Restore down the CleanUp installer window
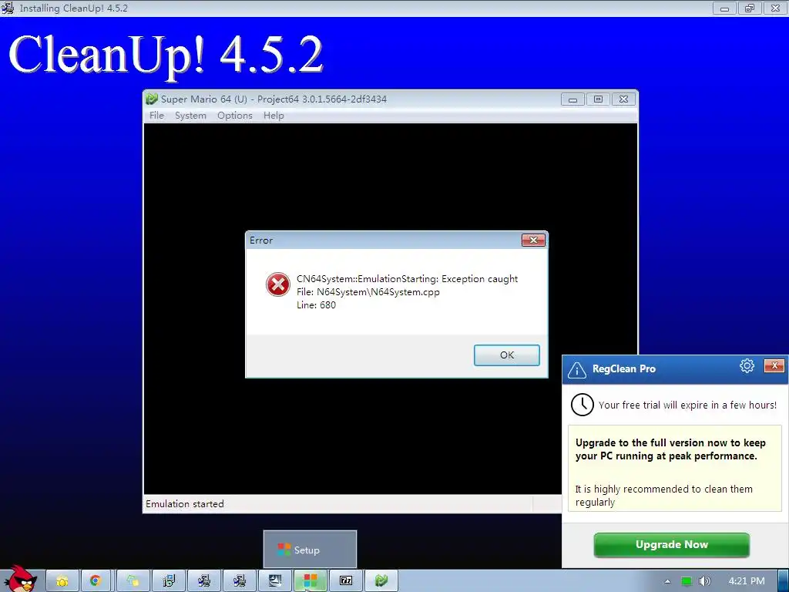This screenshot has width=789, height=592. [749, 8]
